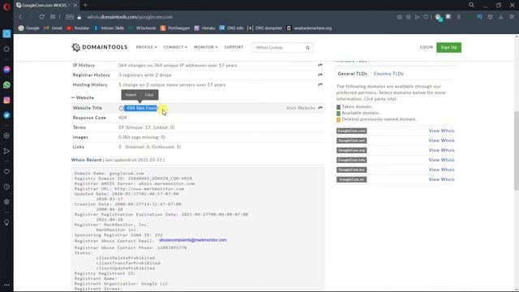
Task: Choose Search in selection popup
Action: pyautogui.click(x=131, y=95)
